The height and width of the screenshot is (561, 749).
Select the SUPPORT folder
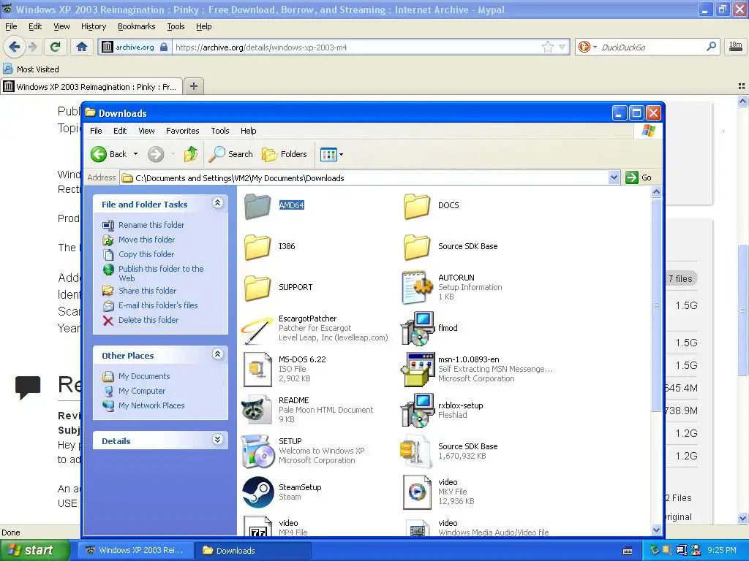(x=279, y=287)
